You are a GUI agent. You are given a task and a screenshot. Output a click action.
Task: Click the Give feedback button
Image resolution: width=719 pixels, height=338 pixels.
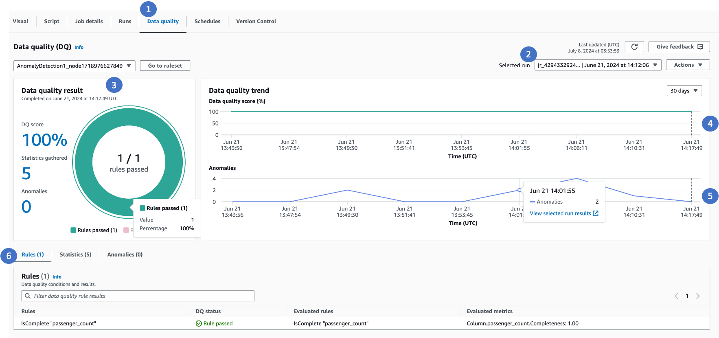click(679, 47)
